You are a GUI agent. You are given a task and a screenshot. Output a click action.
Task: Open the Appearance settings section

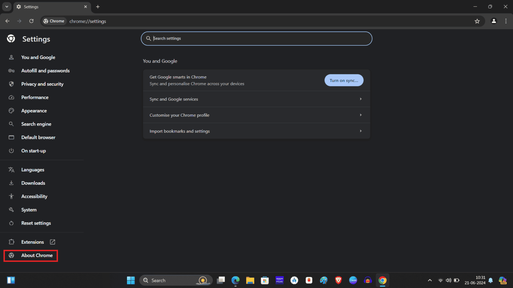(x=34, y=111)
